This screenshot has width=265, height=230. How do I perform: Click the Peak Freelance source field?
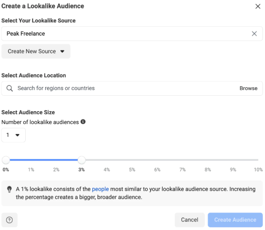[x=132, y=34]
